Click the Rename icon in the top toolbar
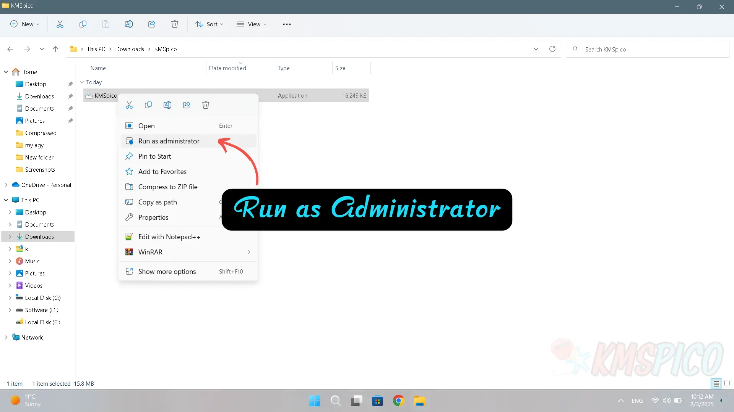Screen dimensions: 734x412 tap(129, 24)
